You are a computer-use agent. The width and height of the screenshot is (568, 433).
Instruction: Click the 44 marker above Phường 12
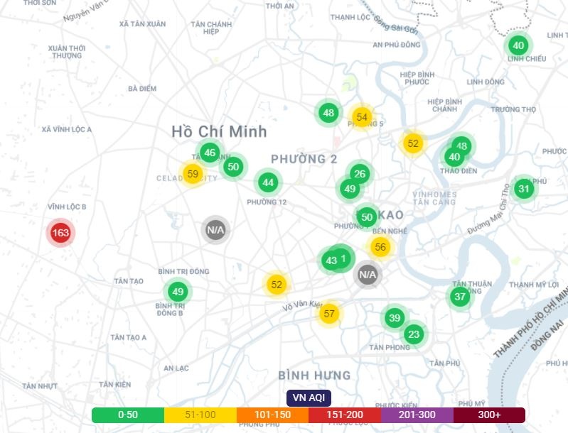(267, 182)
